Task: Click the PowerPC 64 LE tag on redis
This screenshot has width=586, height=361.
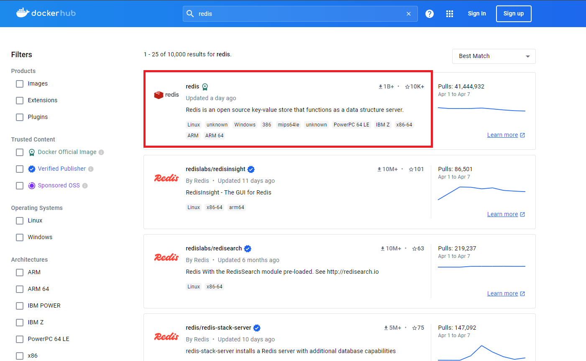Action: pyautogui.click(x=351, y=125)
